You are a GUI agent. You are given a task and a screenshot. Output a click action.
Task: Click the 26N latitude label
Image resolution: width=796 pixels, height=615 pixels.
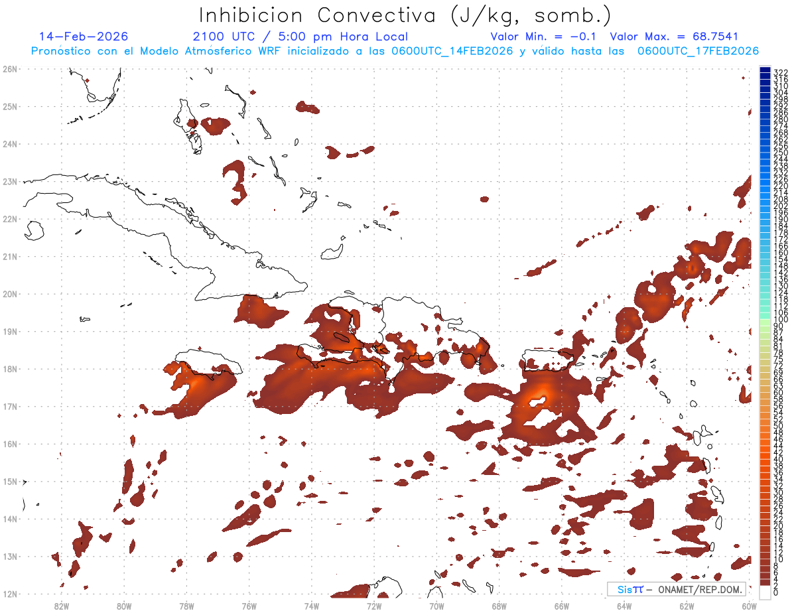pos(10,69)
